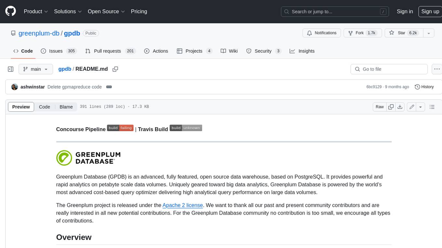Open GitHub homepage via Octocat logo
442x248 pixels.
pos(10,11)
